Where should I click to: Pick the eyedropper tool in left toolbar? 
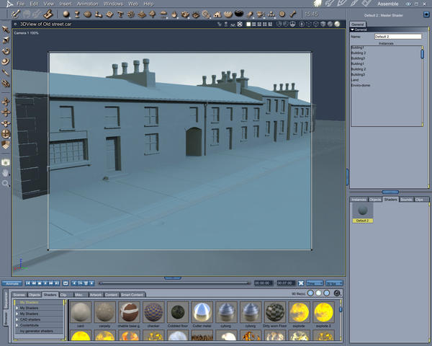click(6, 73)
